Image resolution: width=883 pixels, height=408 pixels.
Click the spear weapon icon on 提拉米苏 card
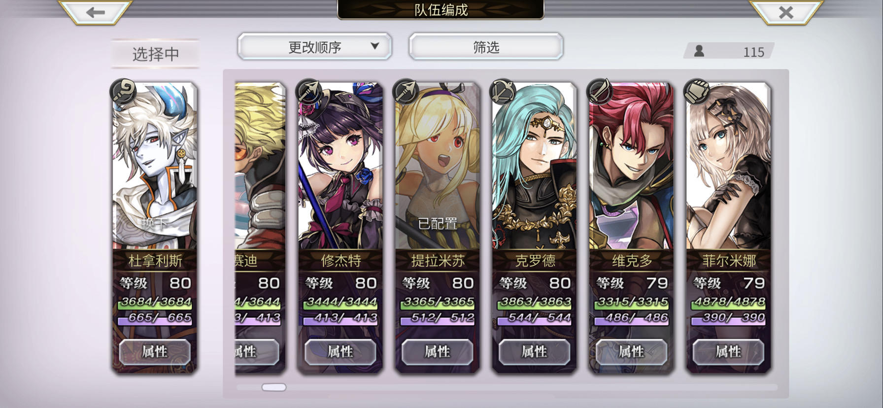pyautogui.click(x=406, y=92)
